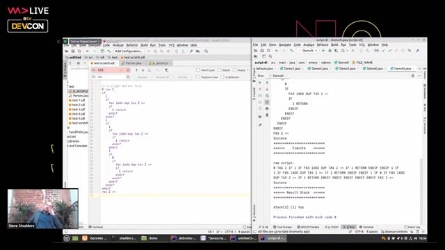Viewport: 445px width, 250px height.
Task: Open settings wrench in right IDE toolbar
Action: (x=417, y=51)
